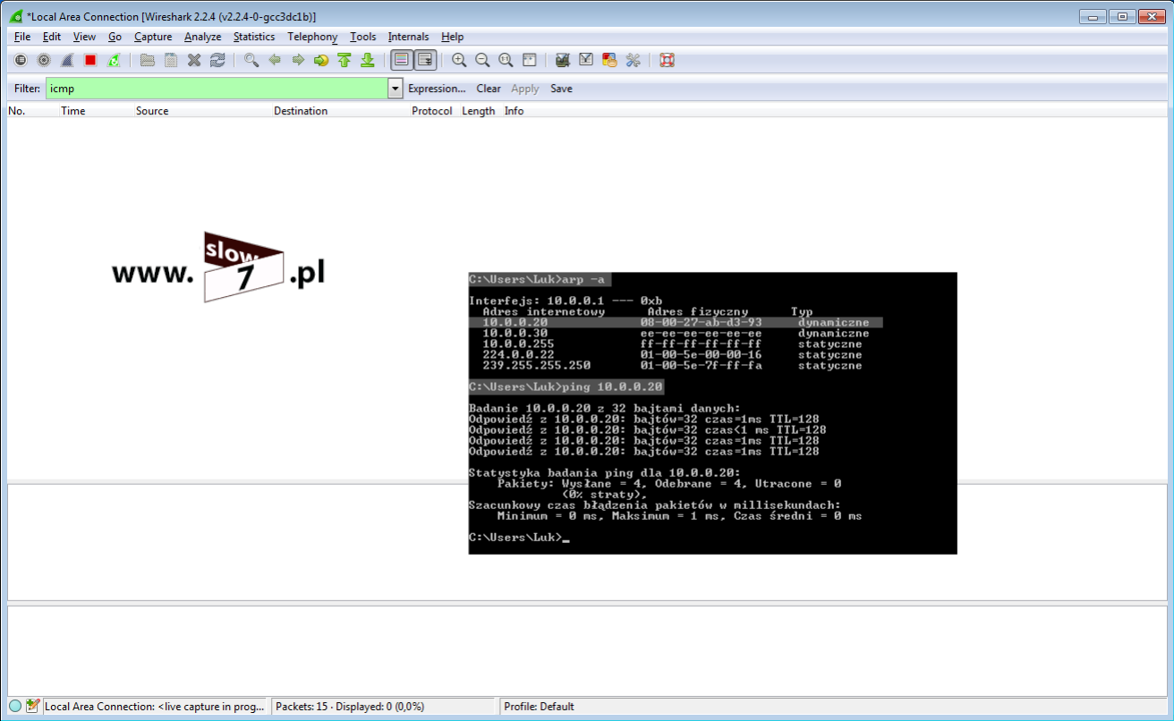
Task: Apply the display filter
Action: pyautogui.click(x=524, y=89)
